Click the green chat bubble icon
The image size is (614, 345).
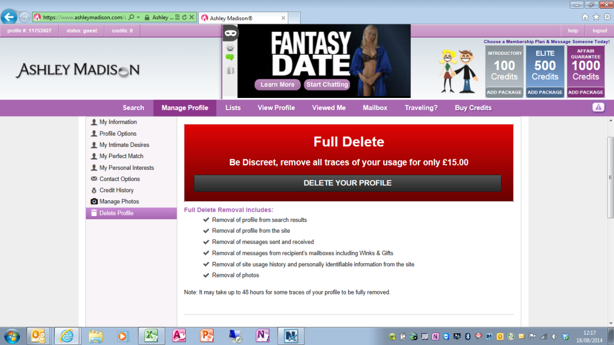pyautogui.click(x=230, y=57)
